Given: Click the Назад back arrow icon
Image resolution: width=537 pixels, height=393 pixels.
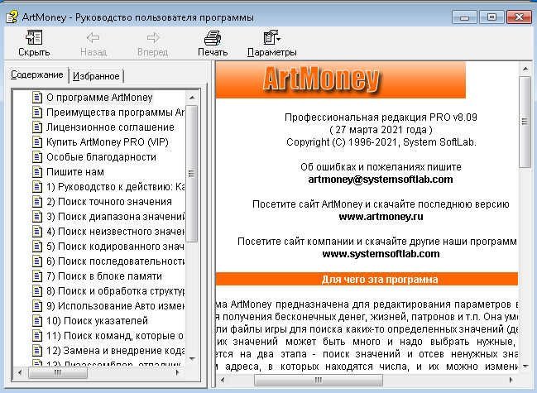Looking at the screenshot, I should click(93, 38).
